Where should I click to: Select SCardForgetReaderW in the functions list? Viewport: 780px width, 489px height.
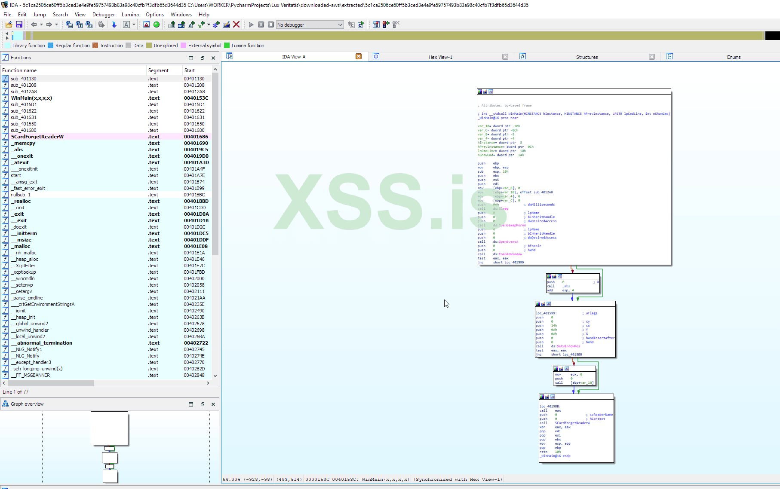pos(106,137)
